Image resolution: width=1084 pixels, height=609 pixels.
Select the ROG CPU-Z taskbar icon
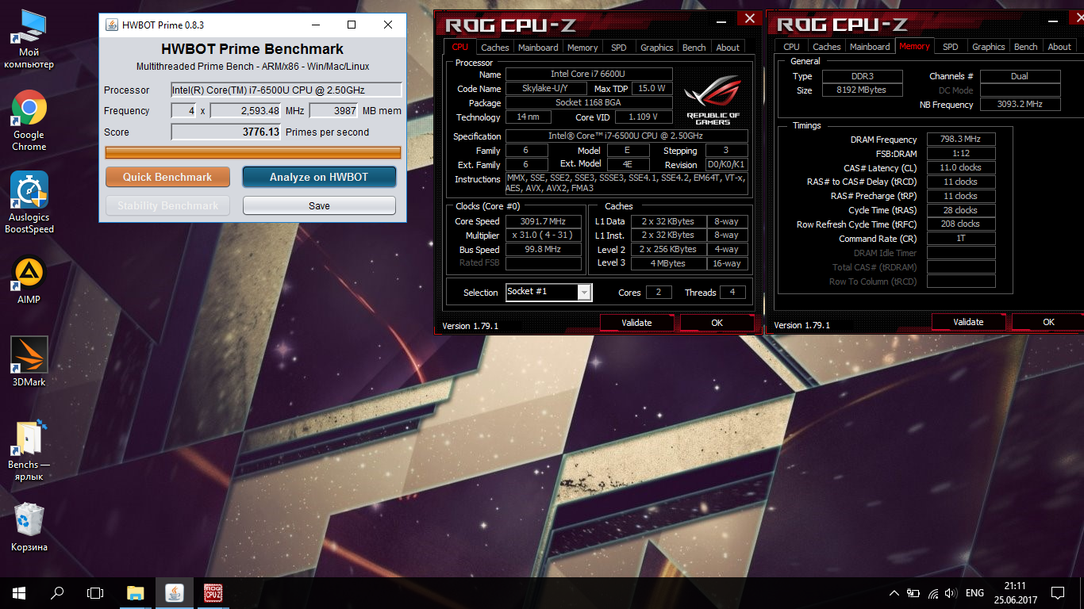213,592
